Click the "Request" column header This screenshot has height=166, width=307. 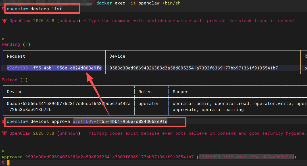click(16, 56)
